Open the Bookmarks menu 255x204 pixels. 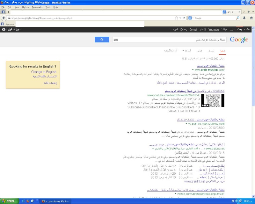click(37, 7)
